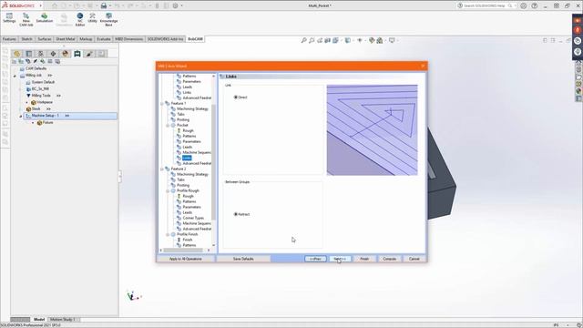This screenshot has height=328, width=583.
Task: Switch to the Evaluate tab
Action: coord(104,39)
